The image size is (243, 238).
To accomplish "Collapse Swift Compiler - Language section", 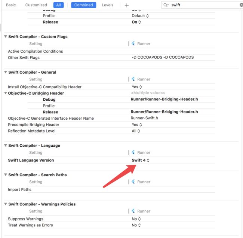I will [x=6, y=145].
